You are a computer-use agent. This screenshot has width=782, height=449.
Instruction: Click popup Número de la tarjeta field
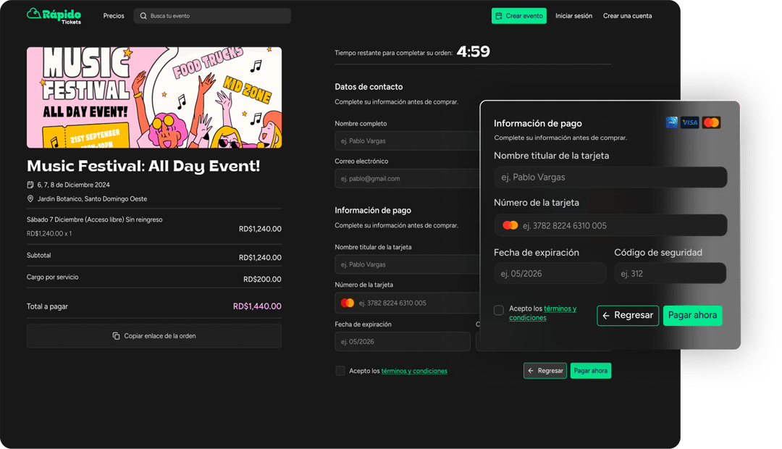point(610,225)
